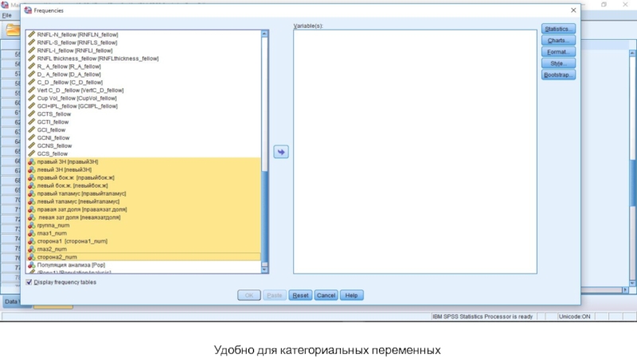Click inside the empty Variable(s) list box
Viewport: 637px width, 358px height.
tap(415, 151)
